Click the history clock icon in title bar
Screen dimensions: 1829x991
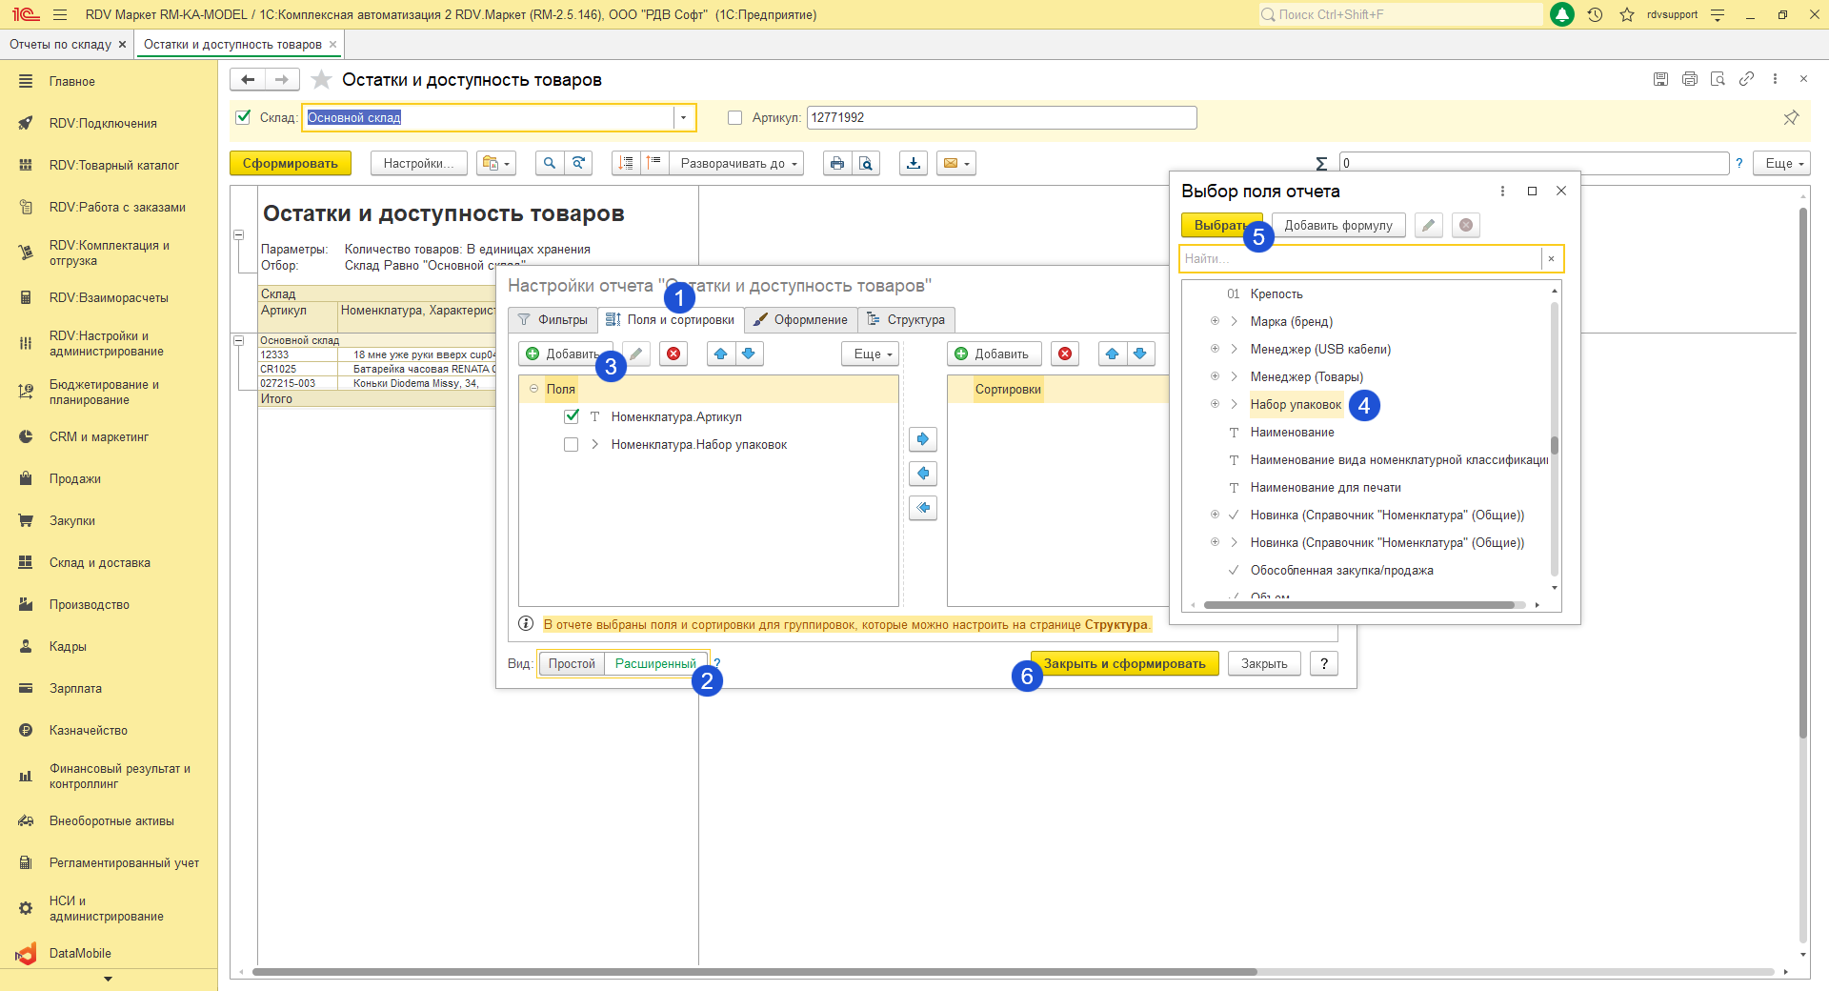click(x=1595, y=14)
